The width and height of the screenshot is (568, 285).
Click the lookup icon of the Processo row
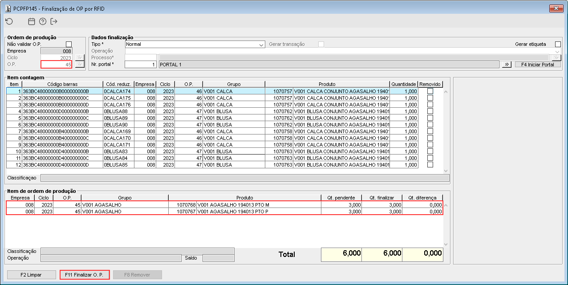[556, 57]
